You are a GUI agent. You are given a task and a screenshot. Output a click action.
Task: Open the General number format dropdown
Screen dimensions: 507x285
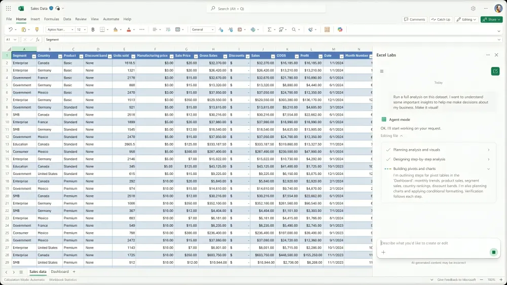(203, 30)
